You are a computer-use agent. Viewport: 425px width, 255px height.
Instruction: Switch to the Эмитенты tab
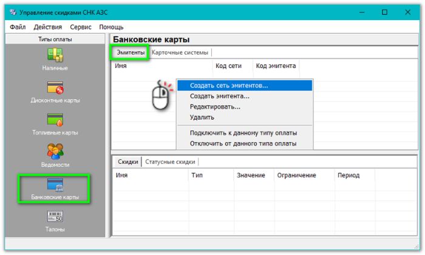tap(130, 53)
